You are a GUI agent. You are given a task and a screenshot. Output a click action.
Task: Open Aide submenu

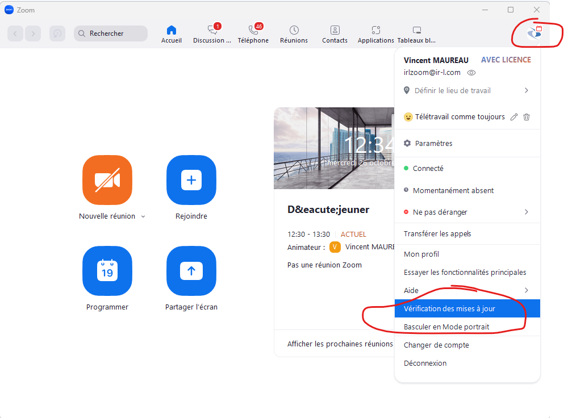point(467,290)
